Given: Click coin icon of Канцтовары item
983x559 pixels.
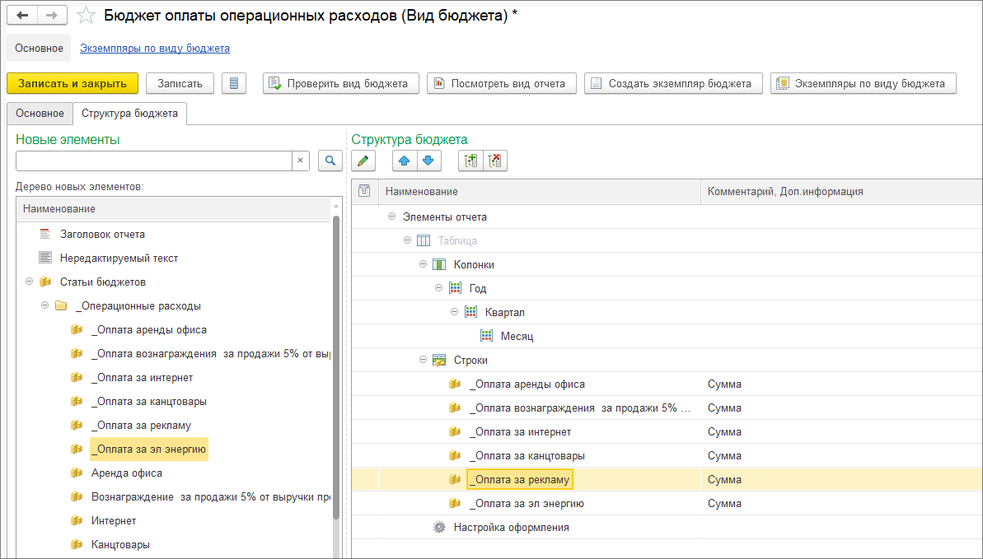Looking at the screenshot, I should (77, 544).
